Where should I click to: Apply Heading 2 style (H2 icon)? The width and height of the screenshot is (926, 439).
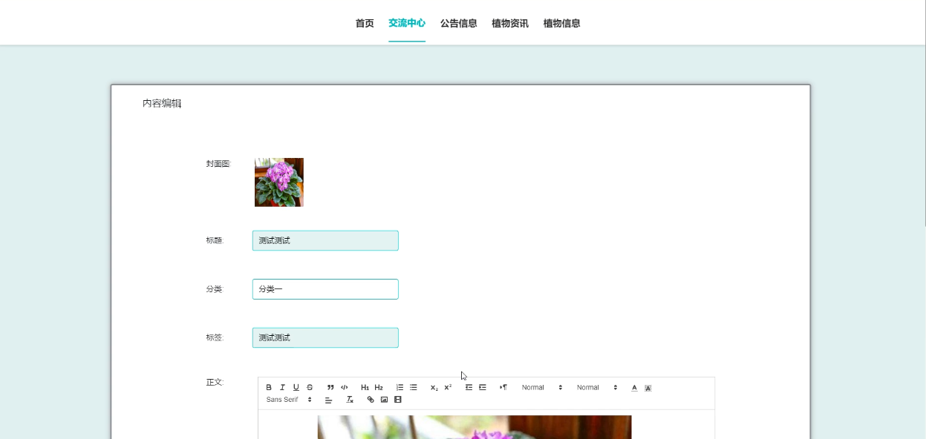tap(379, 387)
